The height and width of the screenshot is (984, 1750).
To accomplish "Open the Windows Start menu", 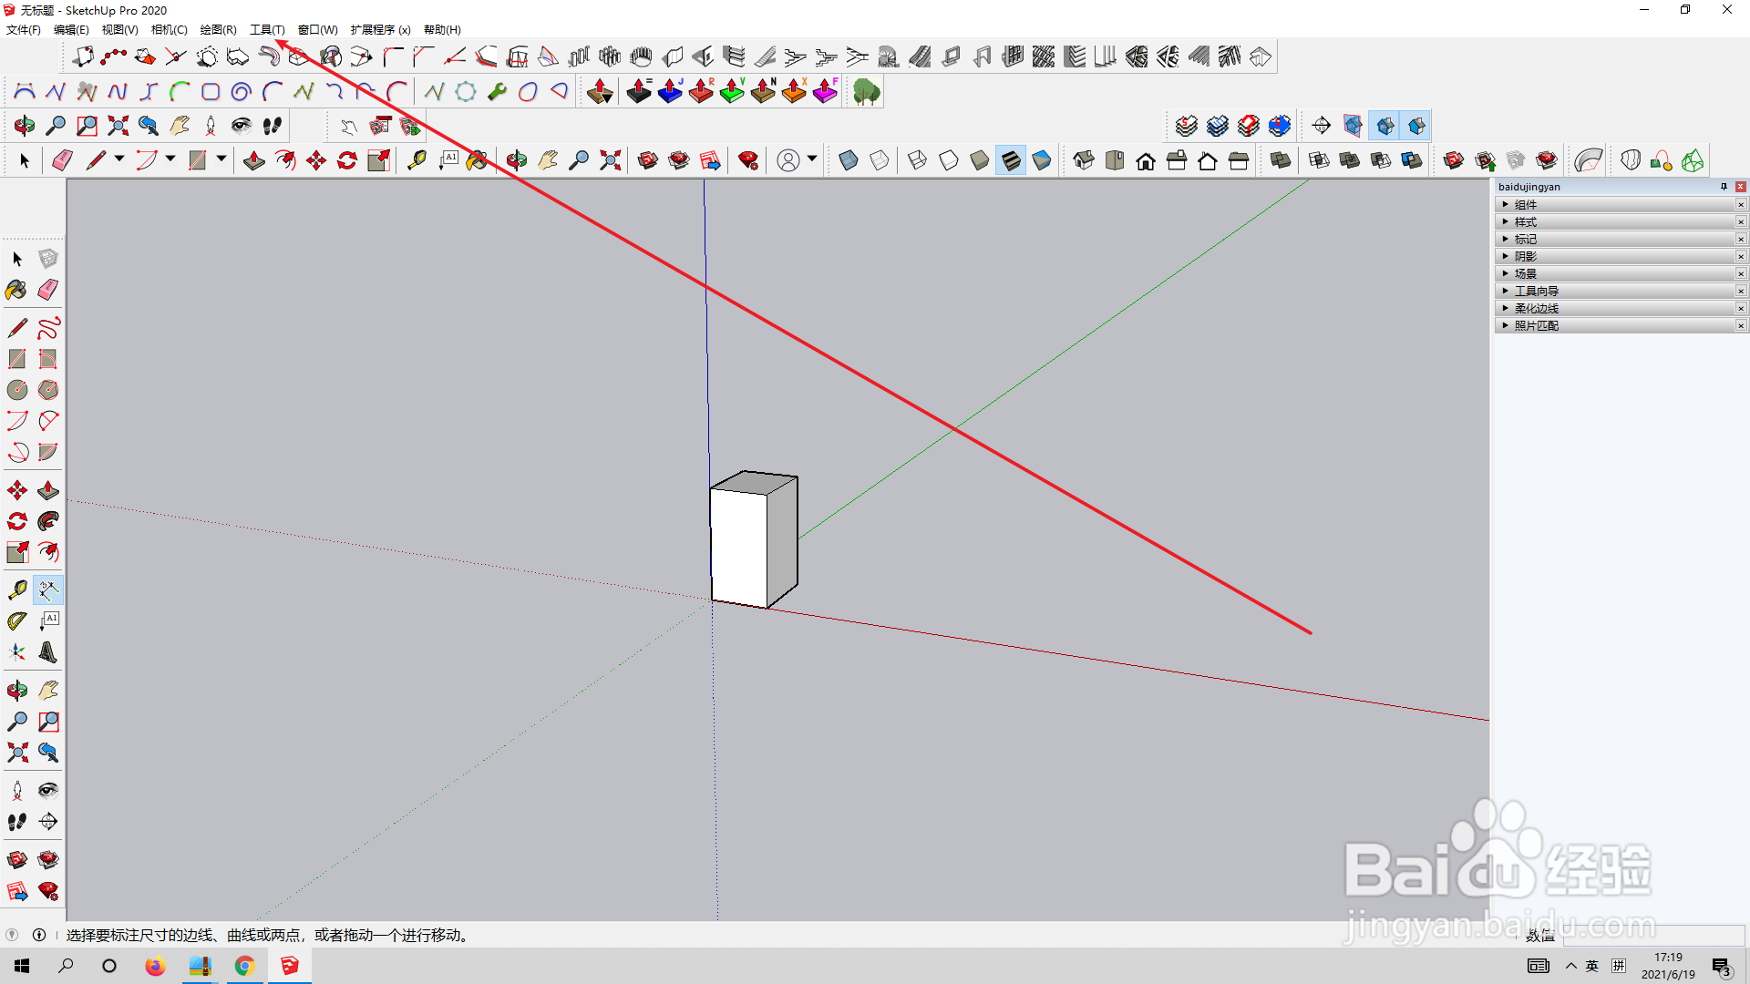I will pos(22,966).
